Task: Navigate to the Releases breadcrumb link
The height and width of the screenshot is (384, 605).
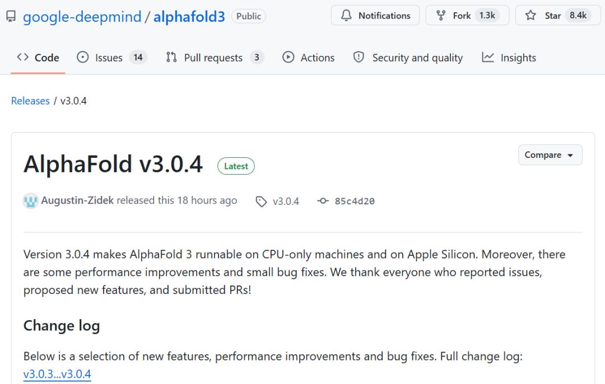Action: point(30,101)
